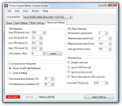Click the Consecutive good pulses spinner arrows
The height and width of the screenshot is (106, 122).
(x=107, y=33)
